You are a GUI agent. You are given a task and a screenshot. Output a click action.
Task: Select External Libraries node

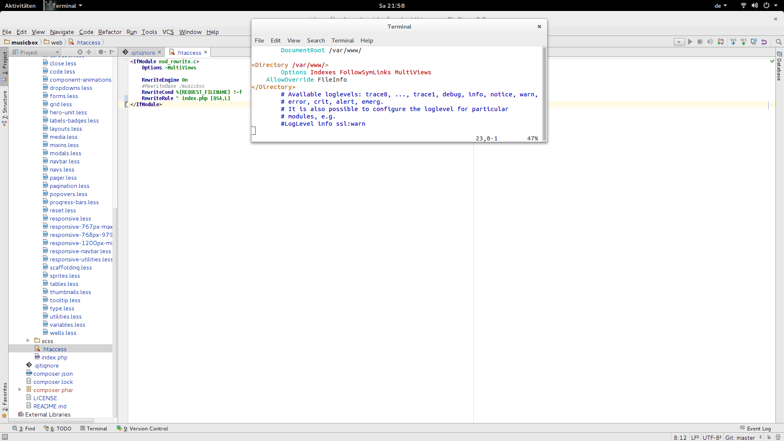point(48,414)
